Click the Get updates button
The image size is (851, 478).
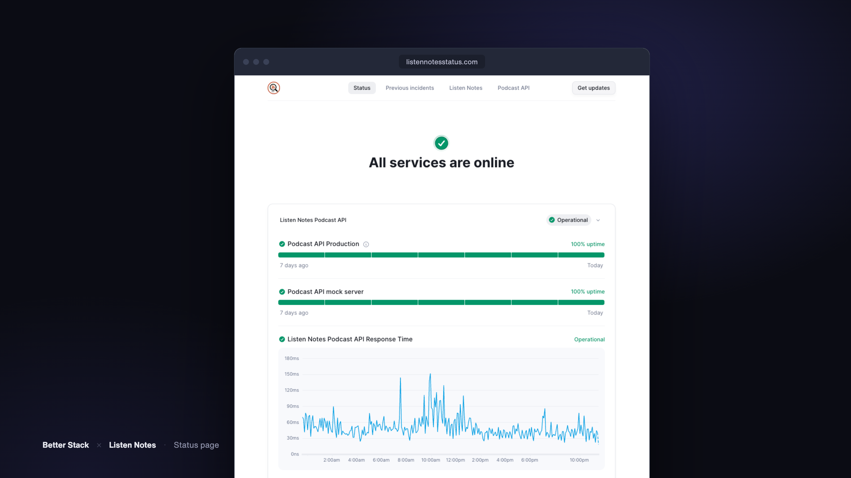point(593,88)
